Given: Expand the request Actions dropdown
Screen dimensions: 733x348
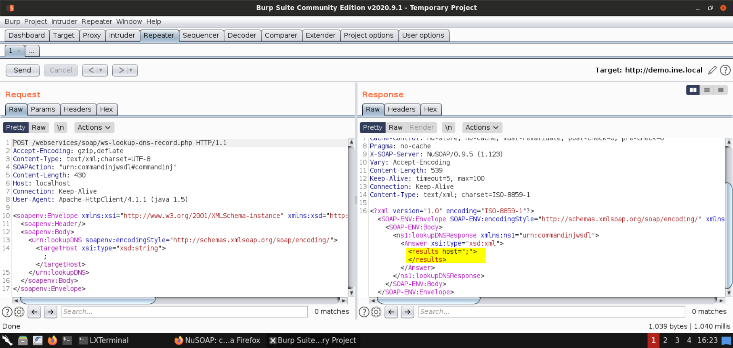Looking at the screenshot, I should coord(94,127).
